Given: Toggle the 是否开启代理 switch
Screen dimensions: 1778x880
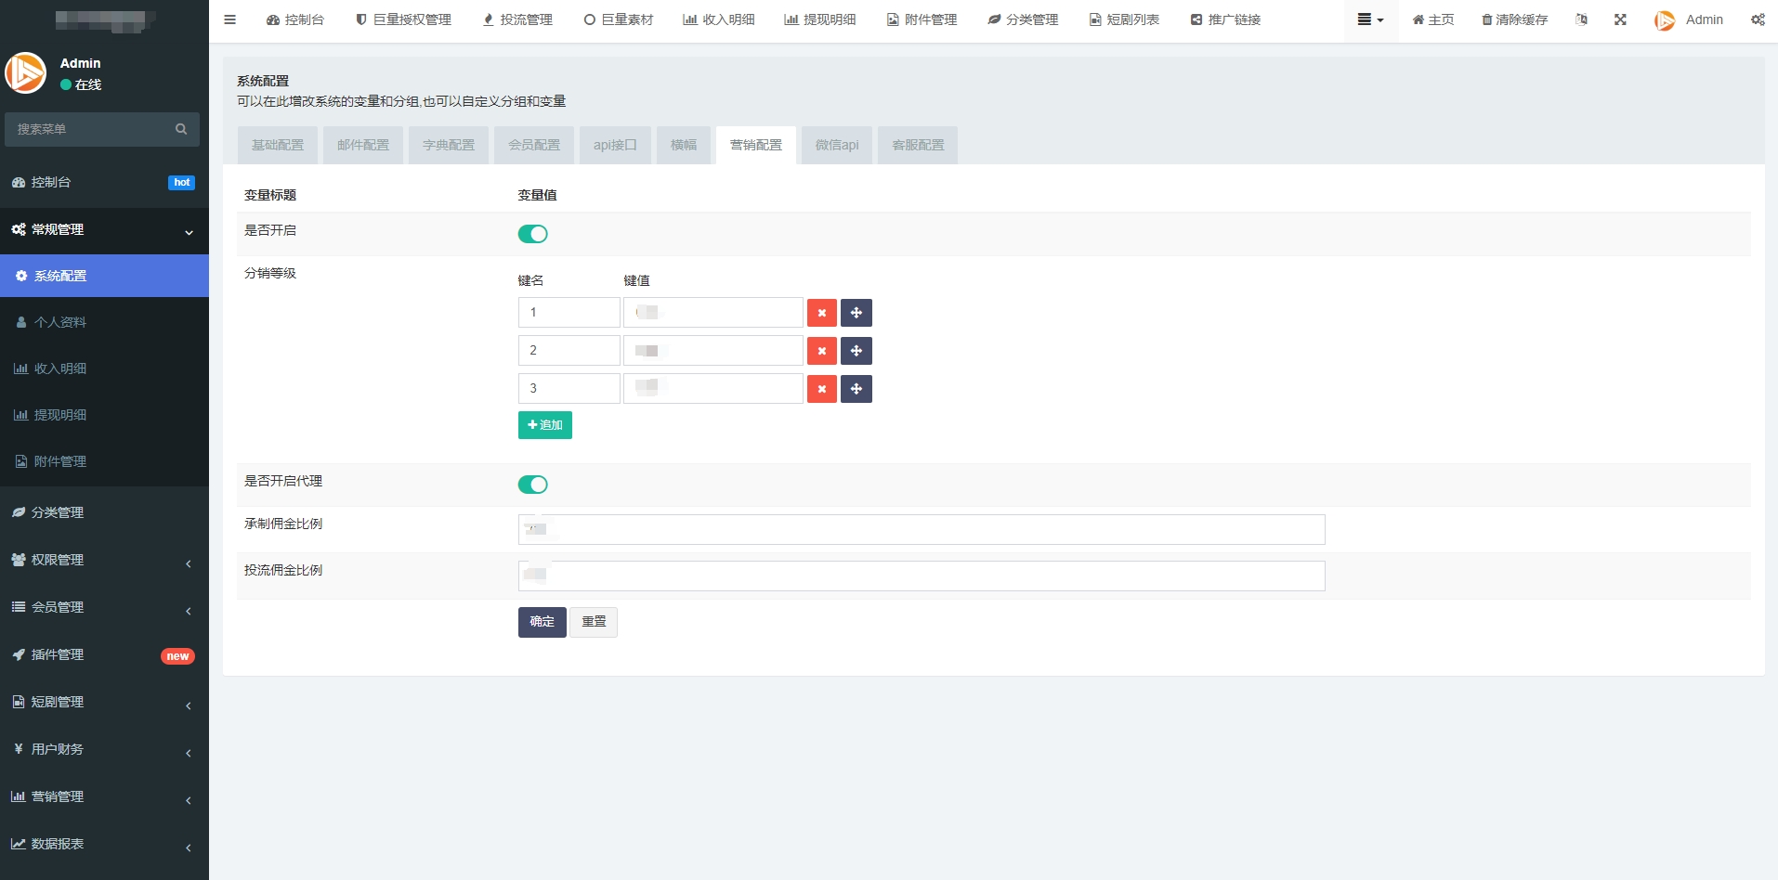Looking at the screenshot, I should point(533,485).
